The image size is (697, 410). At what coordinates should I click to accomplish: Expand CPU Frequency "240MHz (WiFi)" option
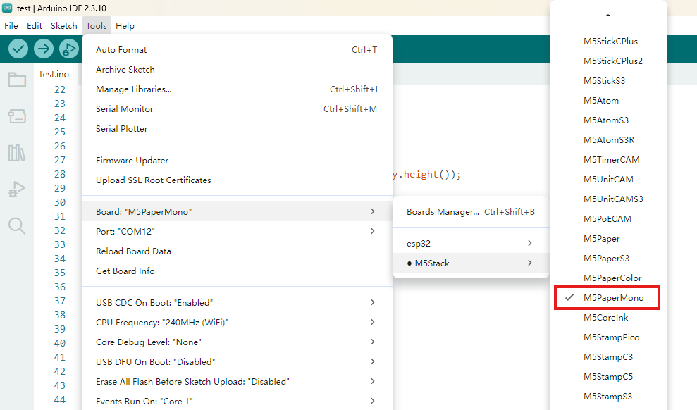[x=237, y=322]
